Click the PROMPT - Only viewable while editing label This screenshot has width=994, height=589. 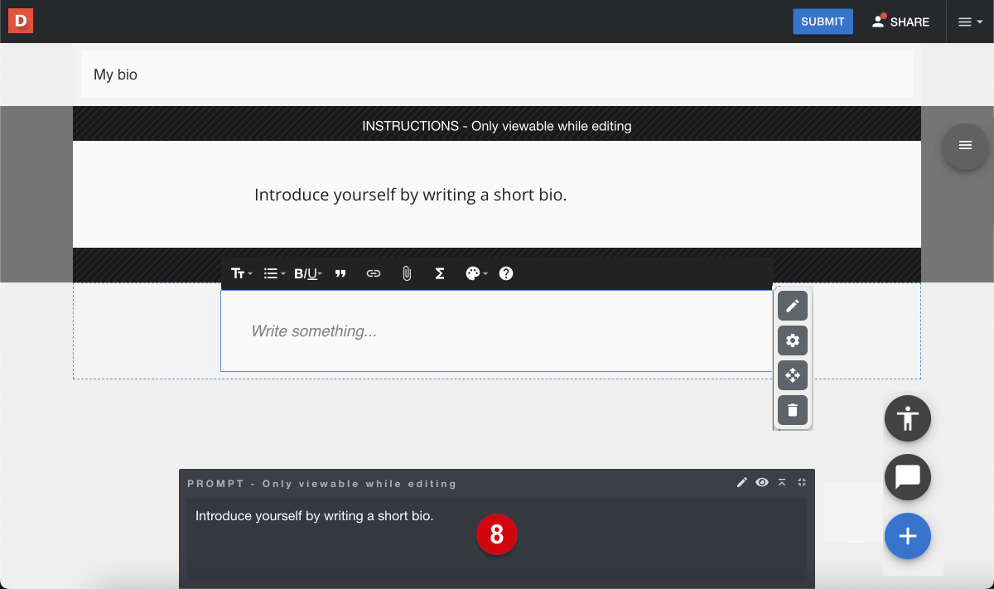point(322,484)
